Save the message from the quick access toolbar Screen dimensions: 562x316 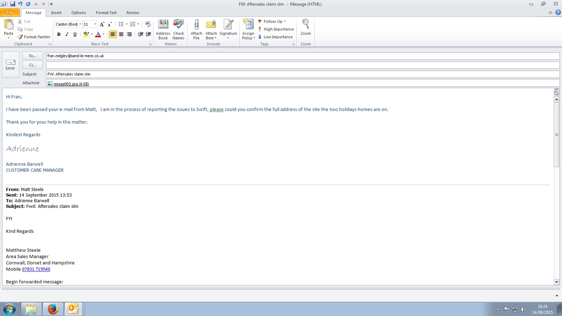[13, 4]
